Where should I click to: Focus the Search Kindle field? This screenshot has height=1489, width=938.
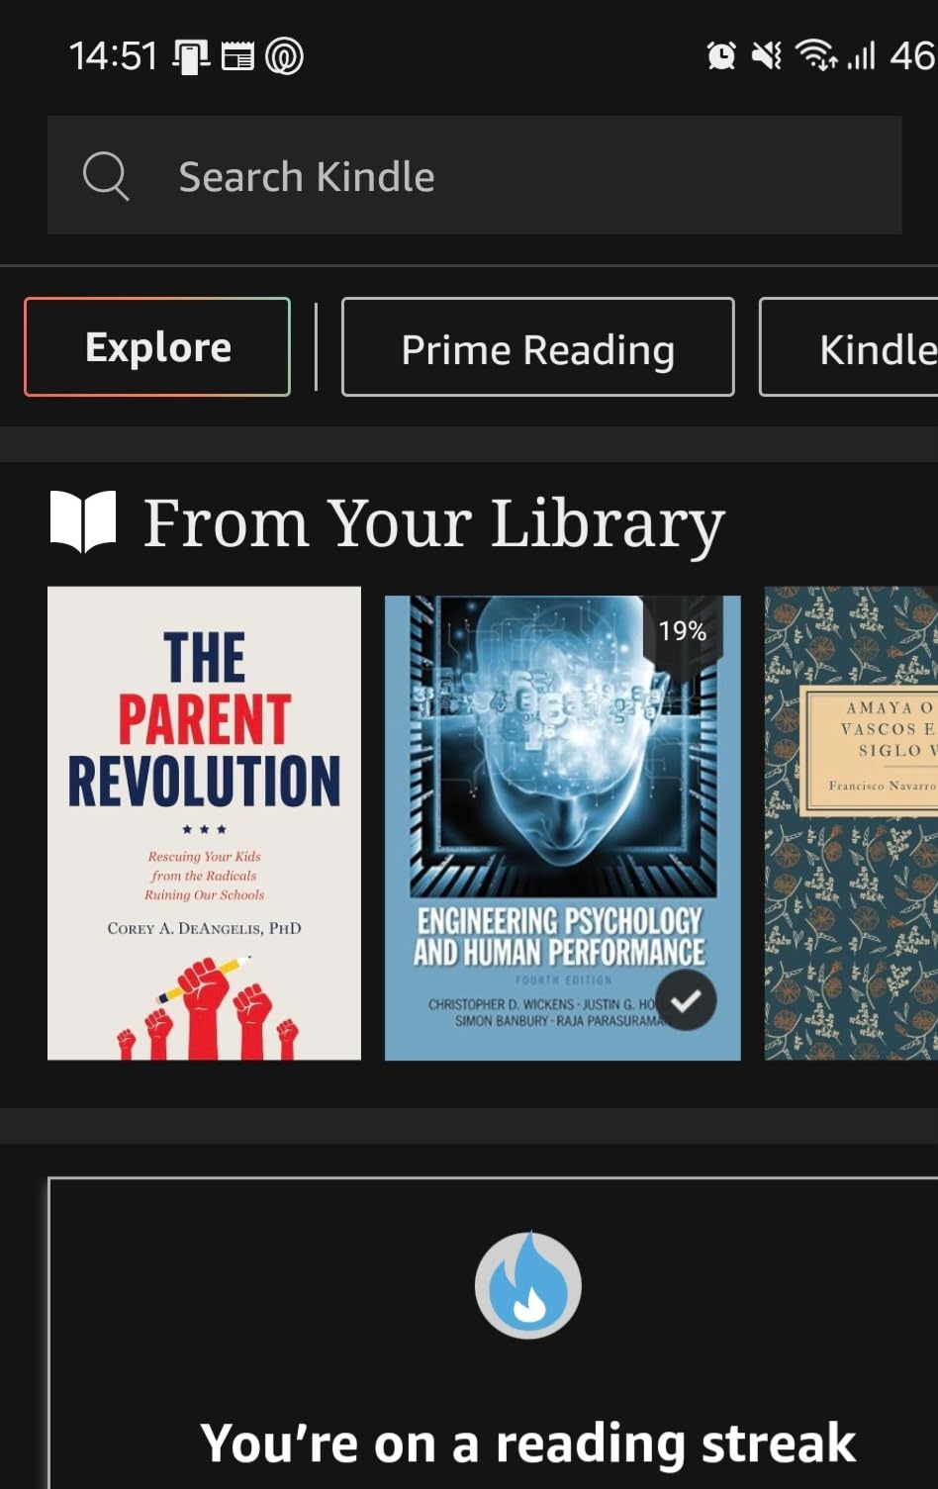475,176
